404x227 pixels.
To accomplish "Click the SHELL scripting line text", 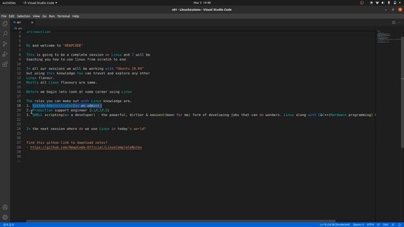I will point(201,115).
